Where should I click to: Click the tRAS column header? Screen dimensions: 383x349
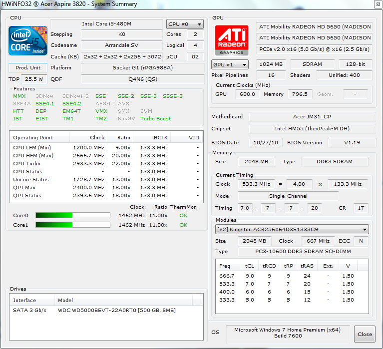(x=307, y=266)
